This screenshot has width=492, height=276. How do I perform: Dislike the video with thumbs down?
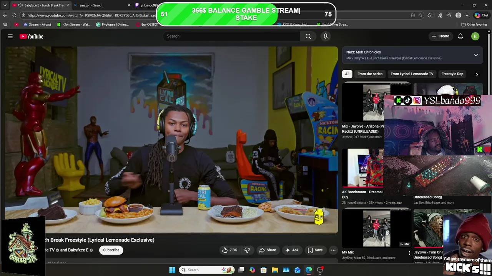click(x=247, y=250)
